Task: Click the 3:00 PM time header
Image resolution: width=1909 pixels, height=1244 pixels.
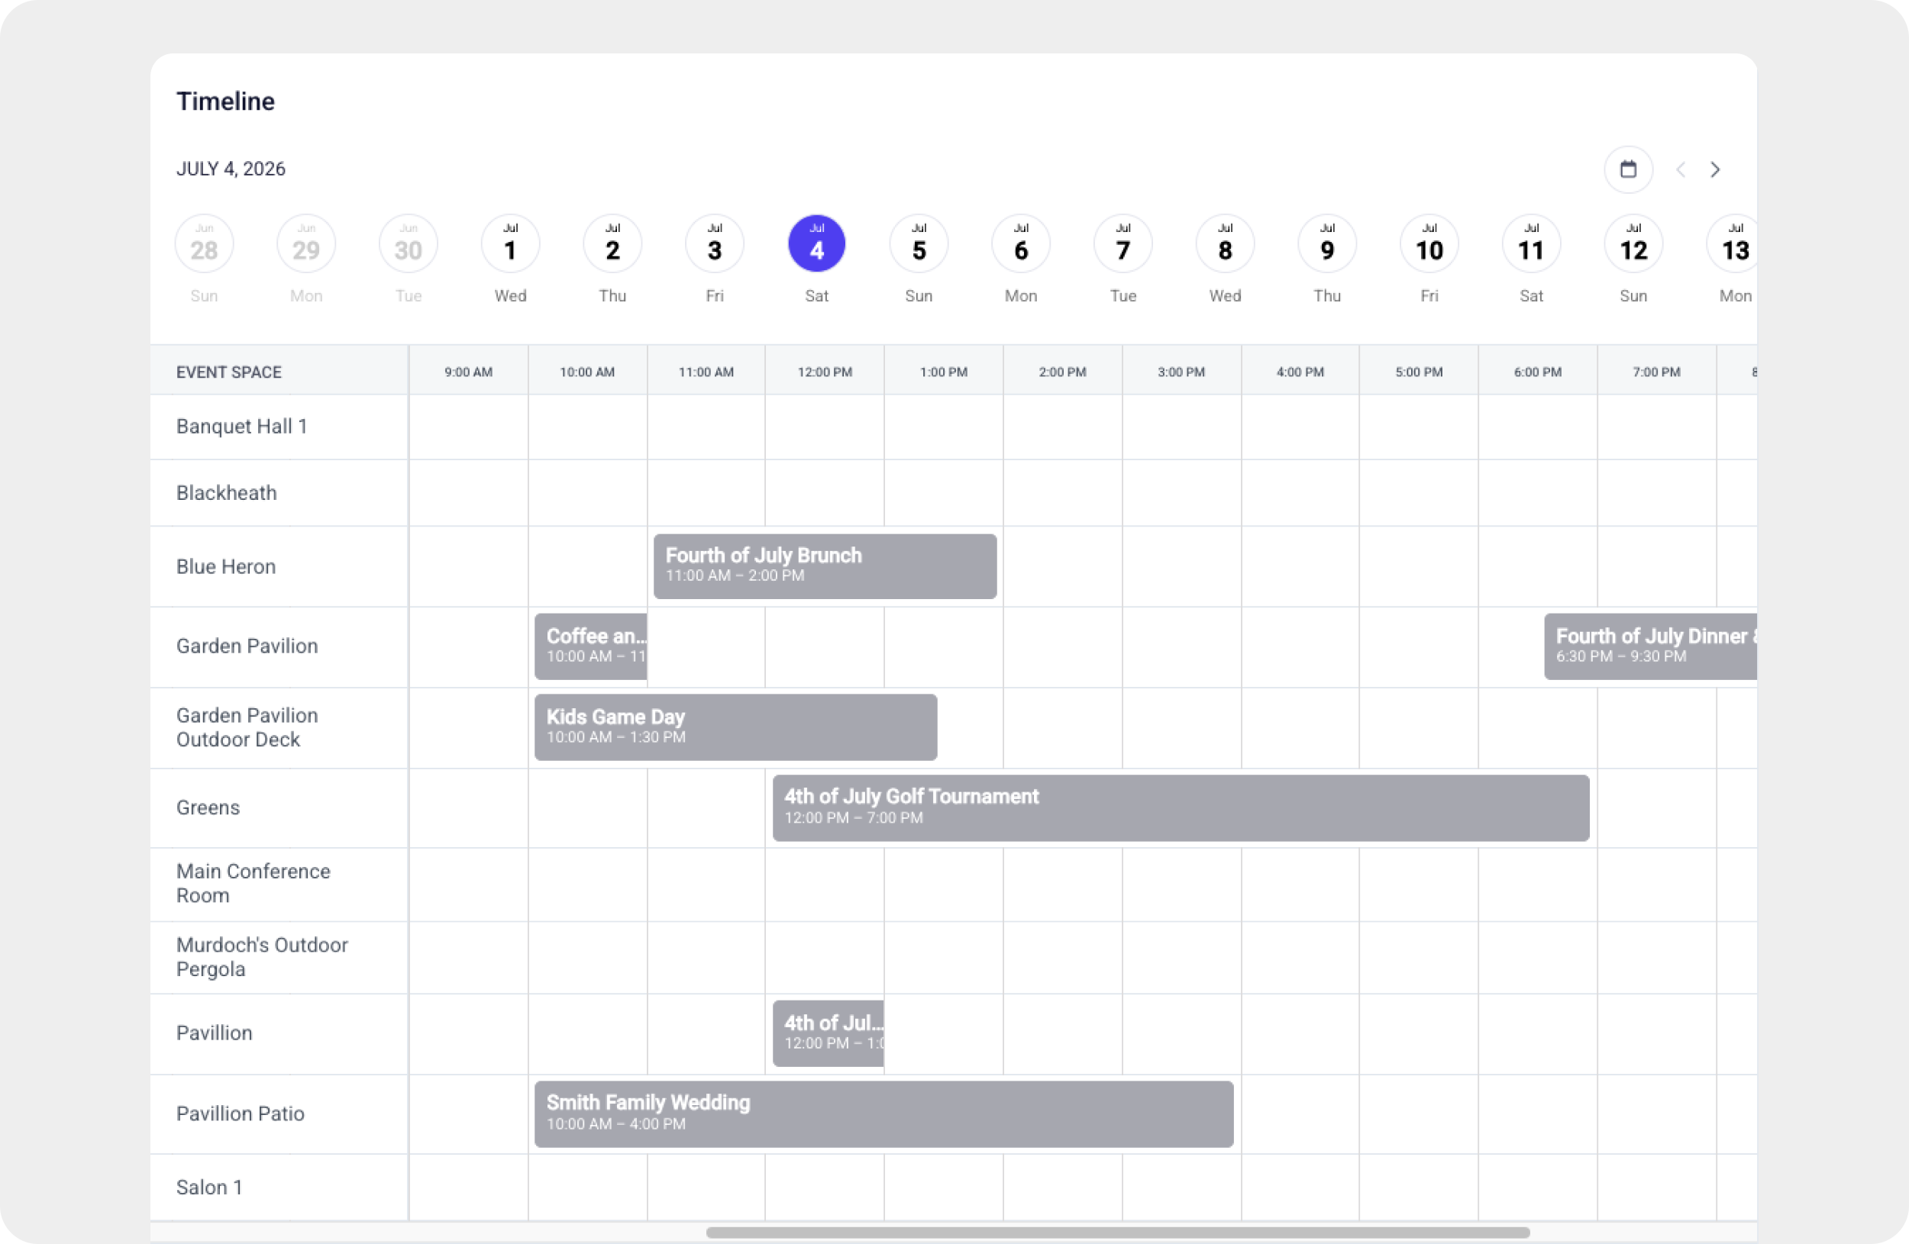Action: (x=1181, y=372)
